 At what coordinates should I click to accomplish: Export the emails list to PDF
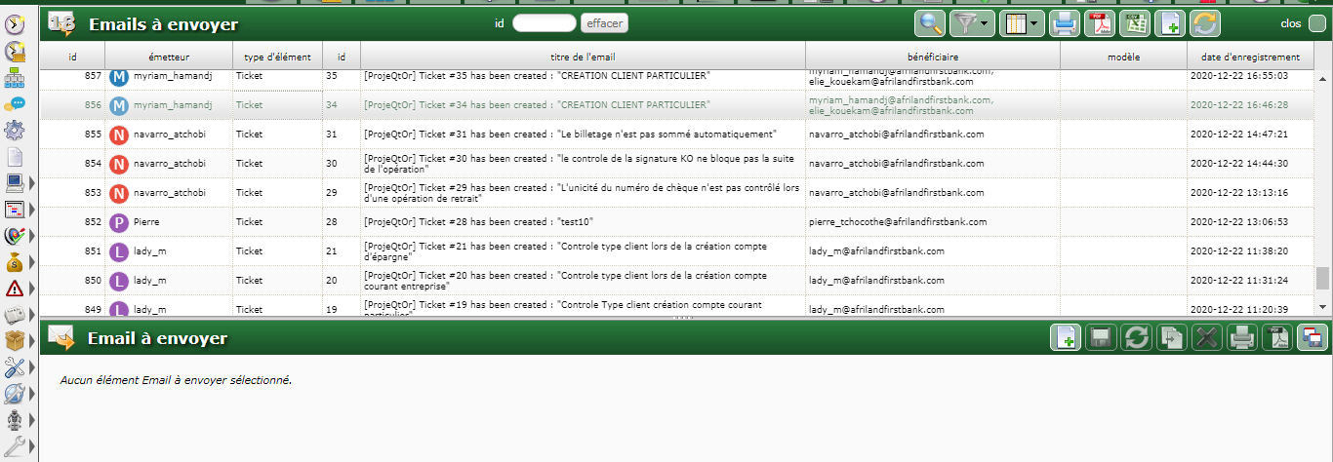pyautogui.click(x=1099, y=23)
